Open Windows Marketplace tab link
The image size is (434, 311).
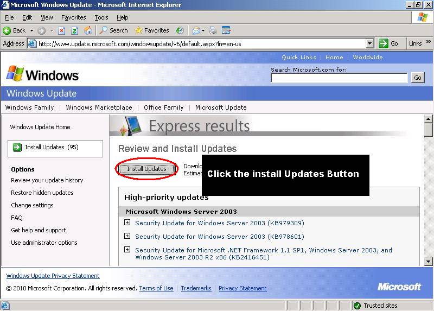pyautogui.click(x=99, y=107)
